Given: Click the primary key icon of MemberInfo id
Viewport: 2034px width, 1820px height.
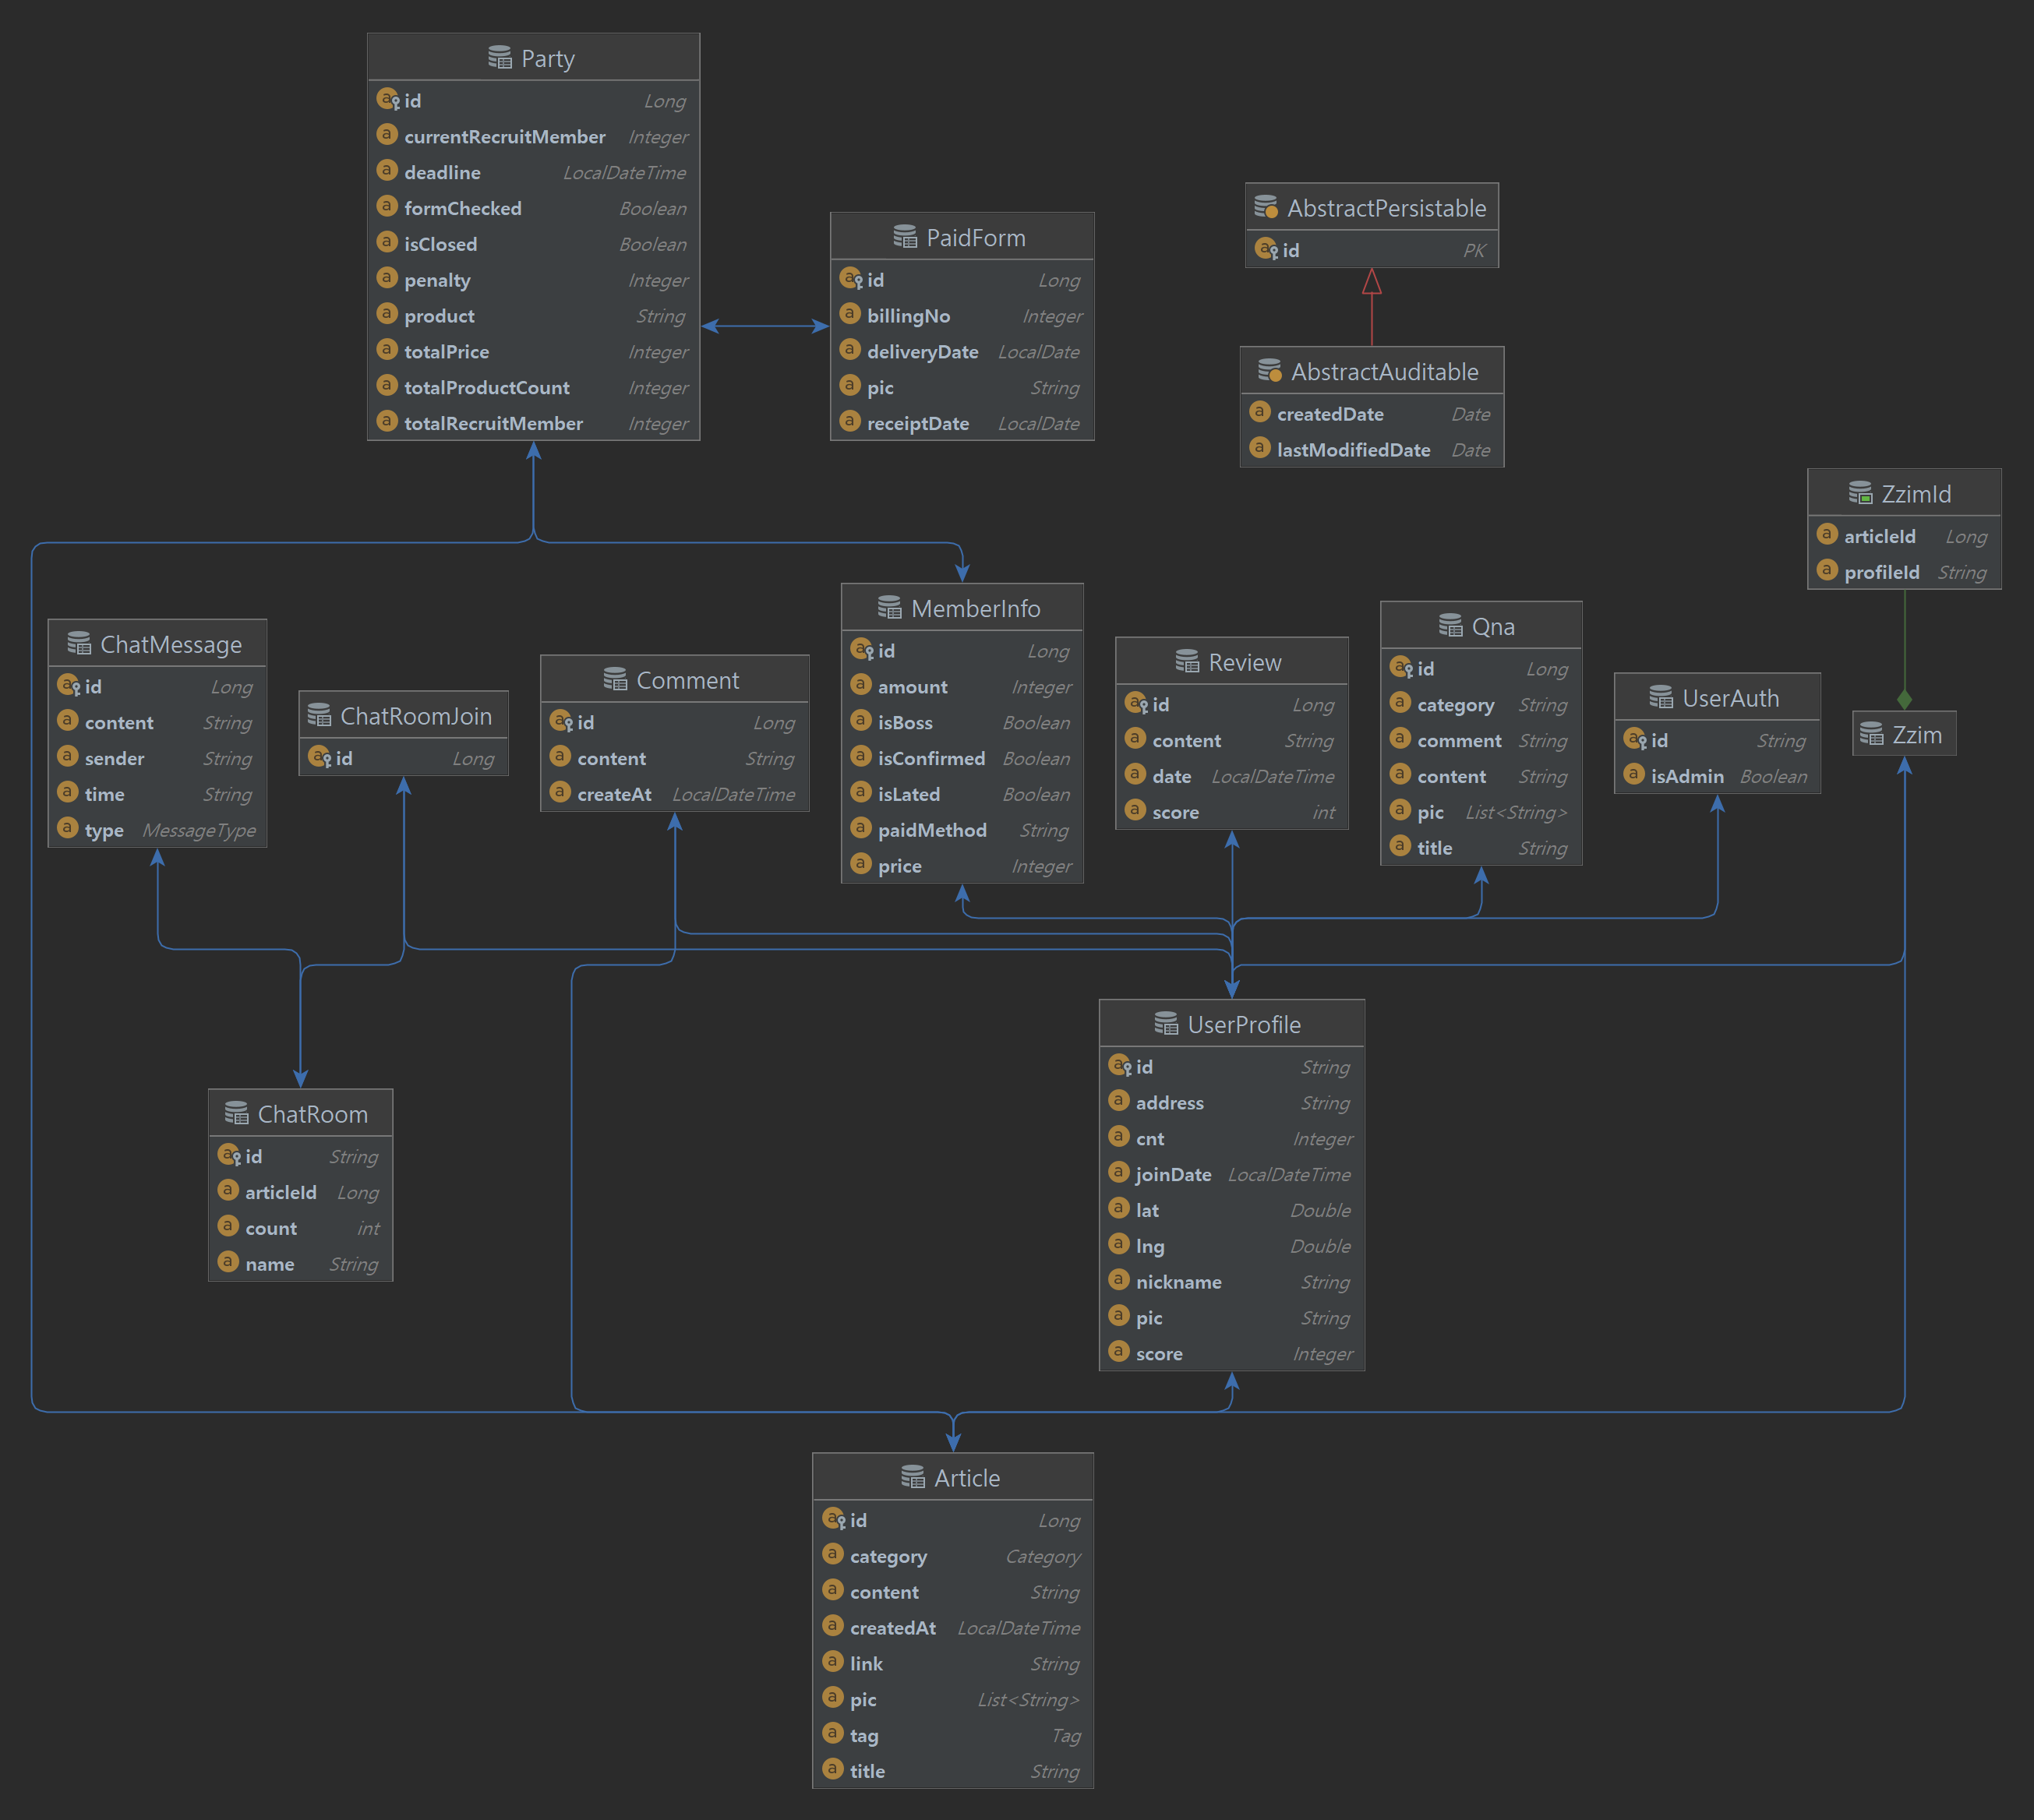Looking at the screenshot, I should 862,650.
